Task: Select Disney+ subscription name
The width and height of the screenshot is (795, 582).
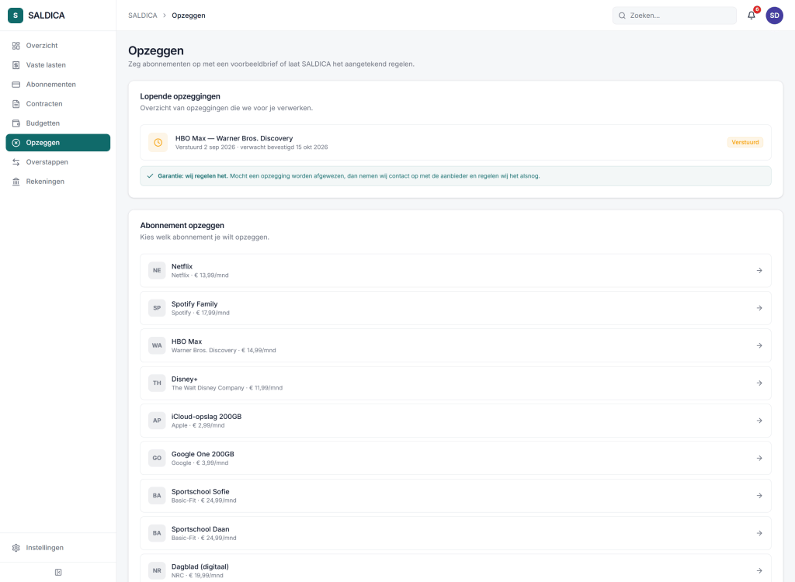Action: point(185,379)
